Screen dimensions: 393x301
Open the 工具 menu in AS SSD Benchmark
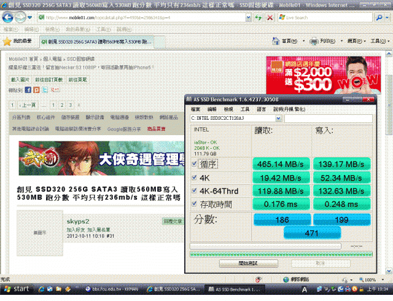pyautogui.click(x=245, y=109)
